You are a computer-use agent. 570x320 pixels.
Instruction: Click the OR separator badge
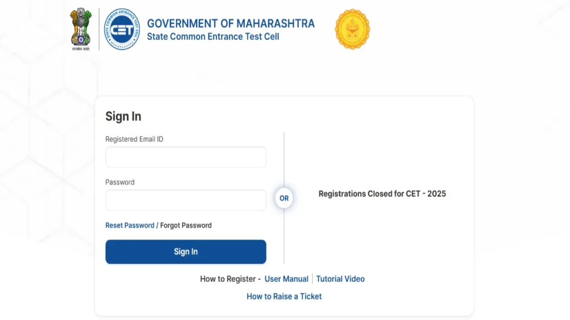(284, 198)
